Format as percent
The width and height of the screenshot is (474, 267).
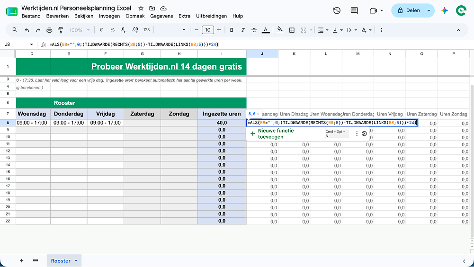tap(112, 30)
